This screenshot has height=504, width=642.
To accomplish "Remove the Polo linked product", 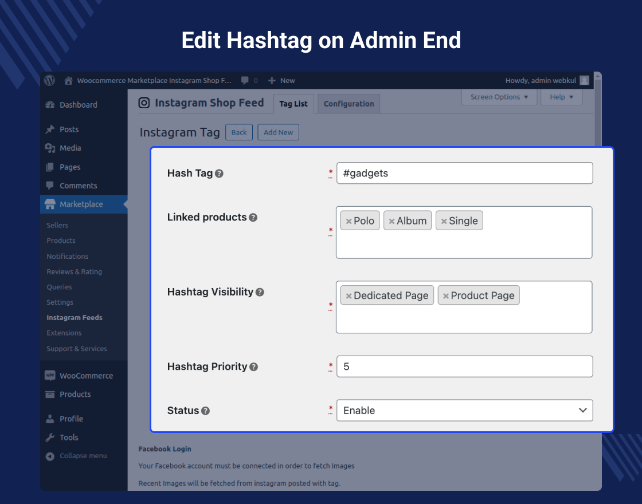I will [349, 221].
